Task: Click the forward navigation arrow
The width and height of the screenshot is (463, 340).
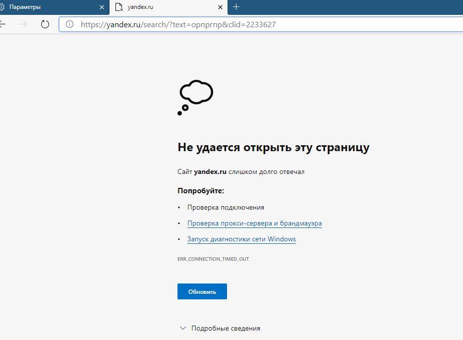Action: tap(23, 24)
